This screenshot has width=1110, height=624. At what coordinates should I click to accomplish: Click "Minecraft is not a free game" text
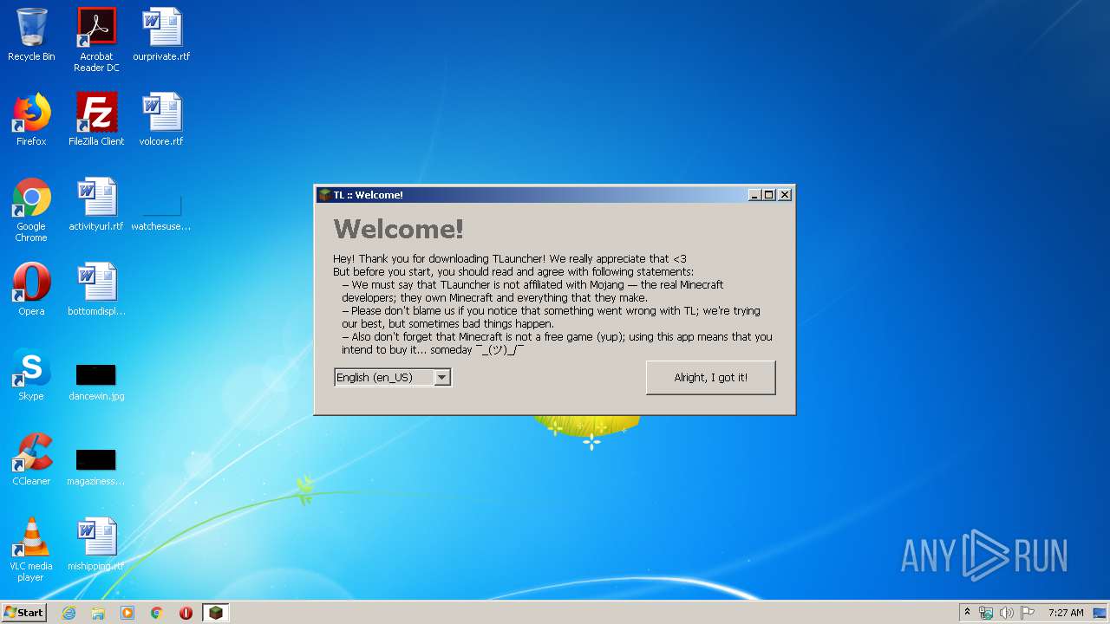coord(557,343)
